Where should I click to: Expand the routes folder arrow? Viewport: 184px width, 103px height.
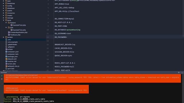[x=3, y=15]
